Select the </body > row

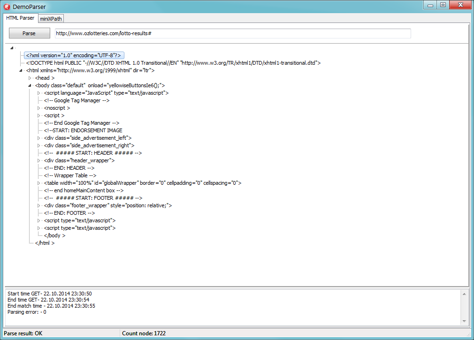click(x=54, y=235)
